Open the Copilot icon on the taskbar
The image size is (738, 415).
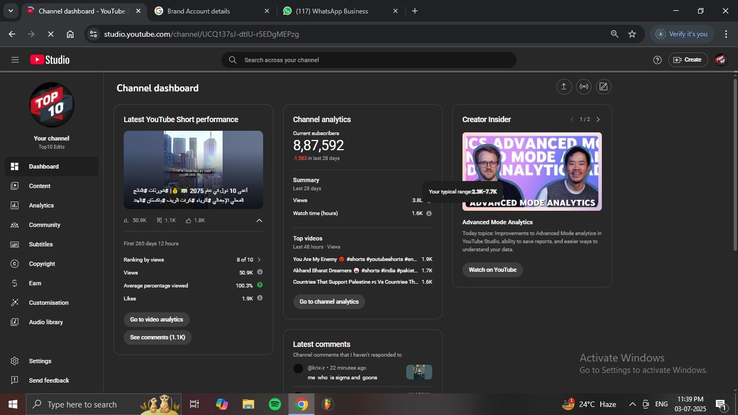click(222, 404)
